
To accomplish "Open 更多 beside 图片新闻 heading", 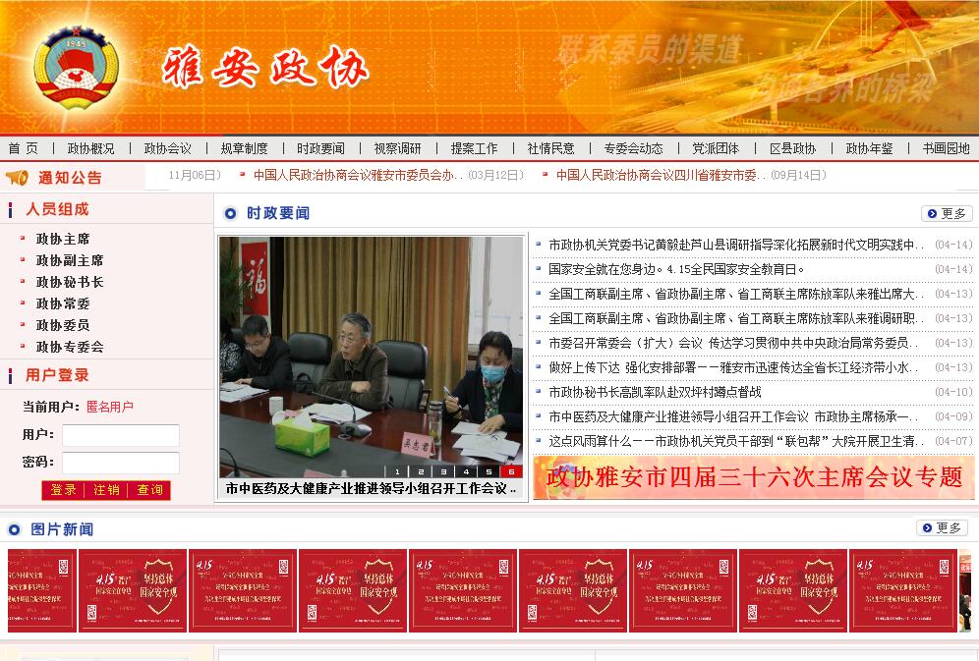I will (942, 528).
